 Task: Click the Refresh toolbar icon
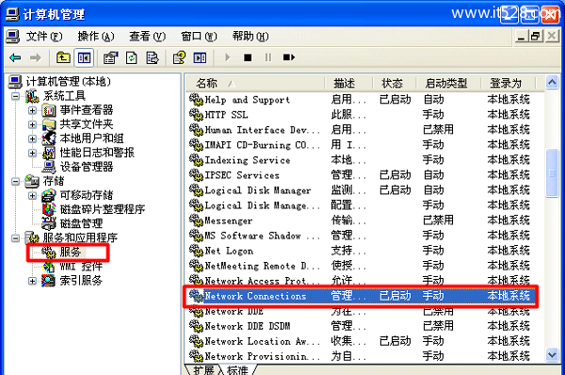coord(132,57)
